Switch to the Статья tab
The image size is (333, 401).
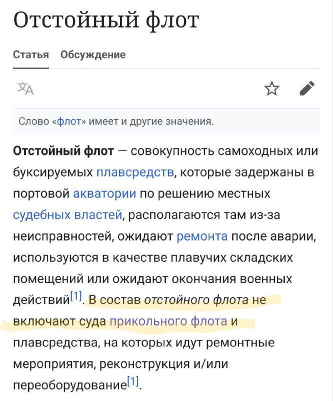point(31,55)
